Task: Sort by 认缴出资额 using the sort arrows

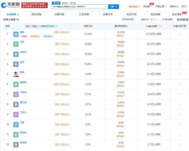Action: [161, 26]
